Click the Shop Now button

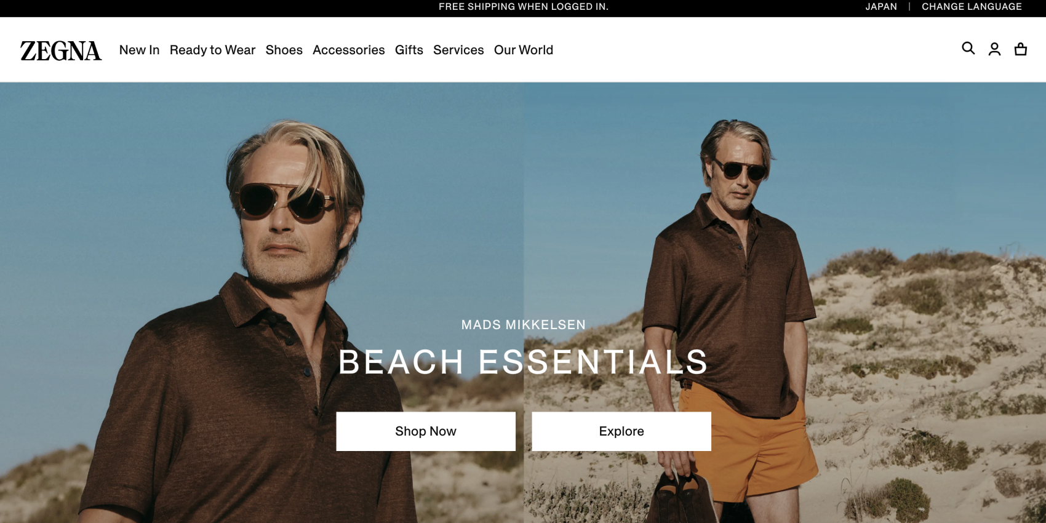coord(426,431)
